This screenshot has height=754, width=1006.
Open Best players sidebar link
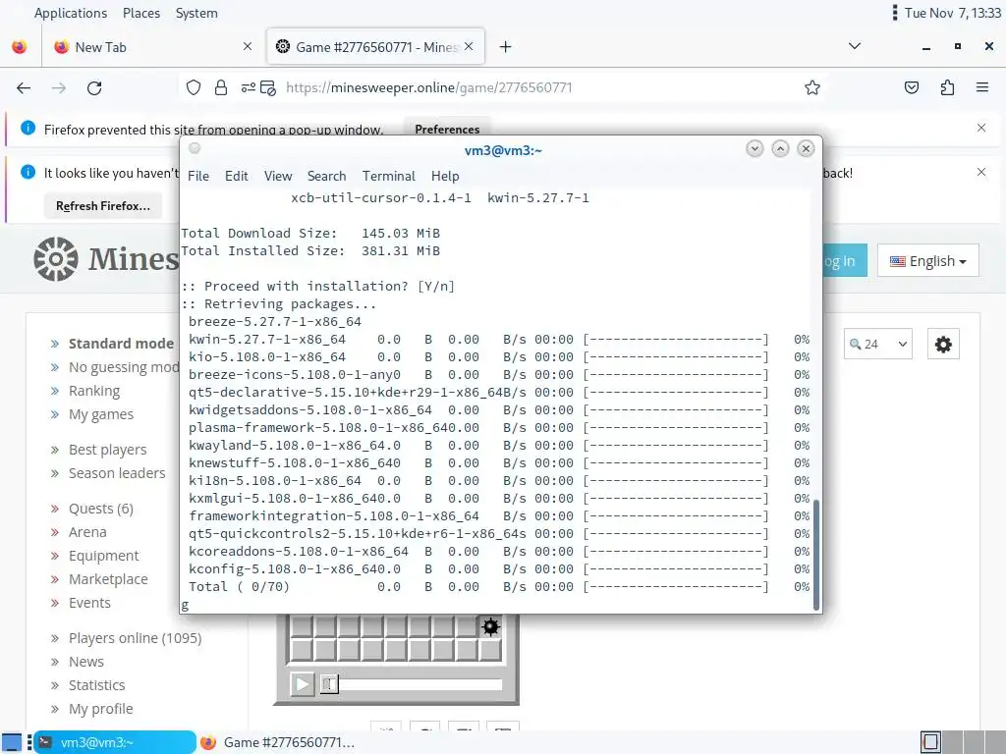tap(108, 450)
